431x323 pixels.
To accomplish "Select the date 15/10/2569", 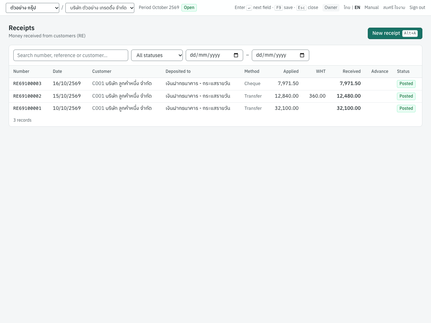I will click(67, 96).
